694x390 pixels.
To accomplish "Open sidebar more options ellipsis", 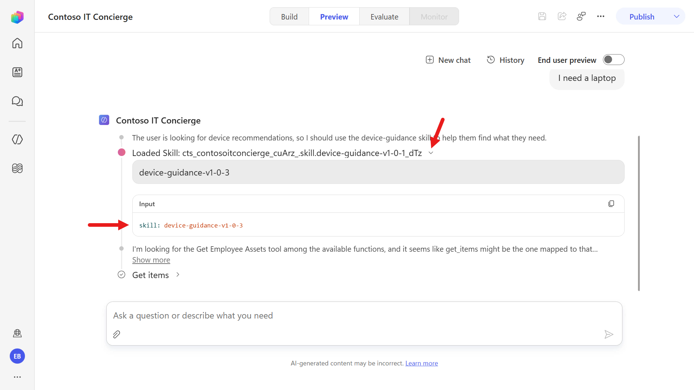I will [x=17, y=377].
